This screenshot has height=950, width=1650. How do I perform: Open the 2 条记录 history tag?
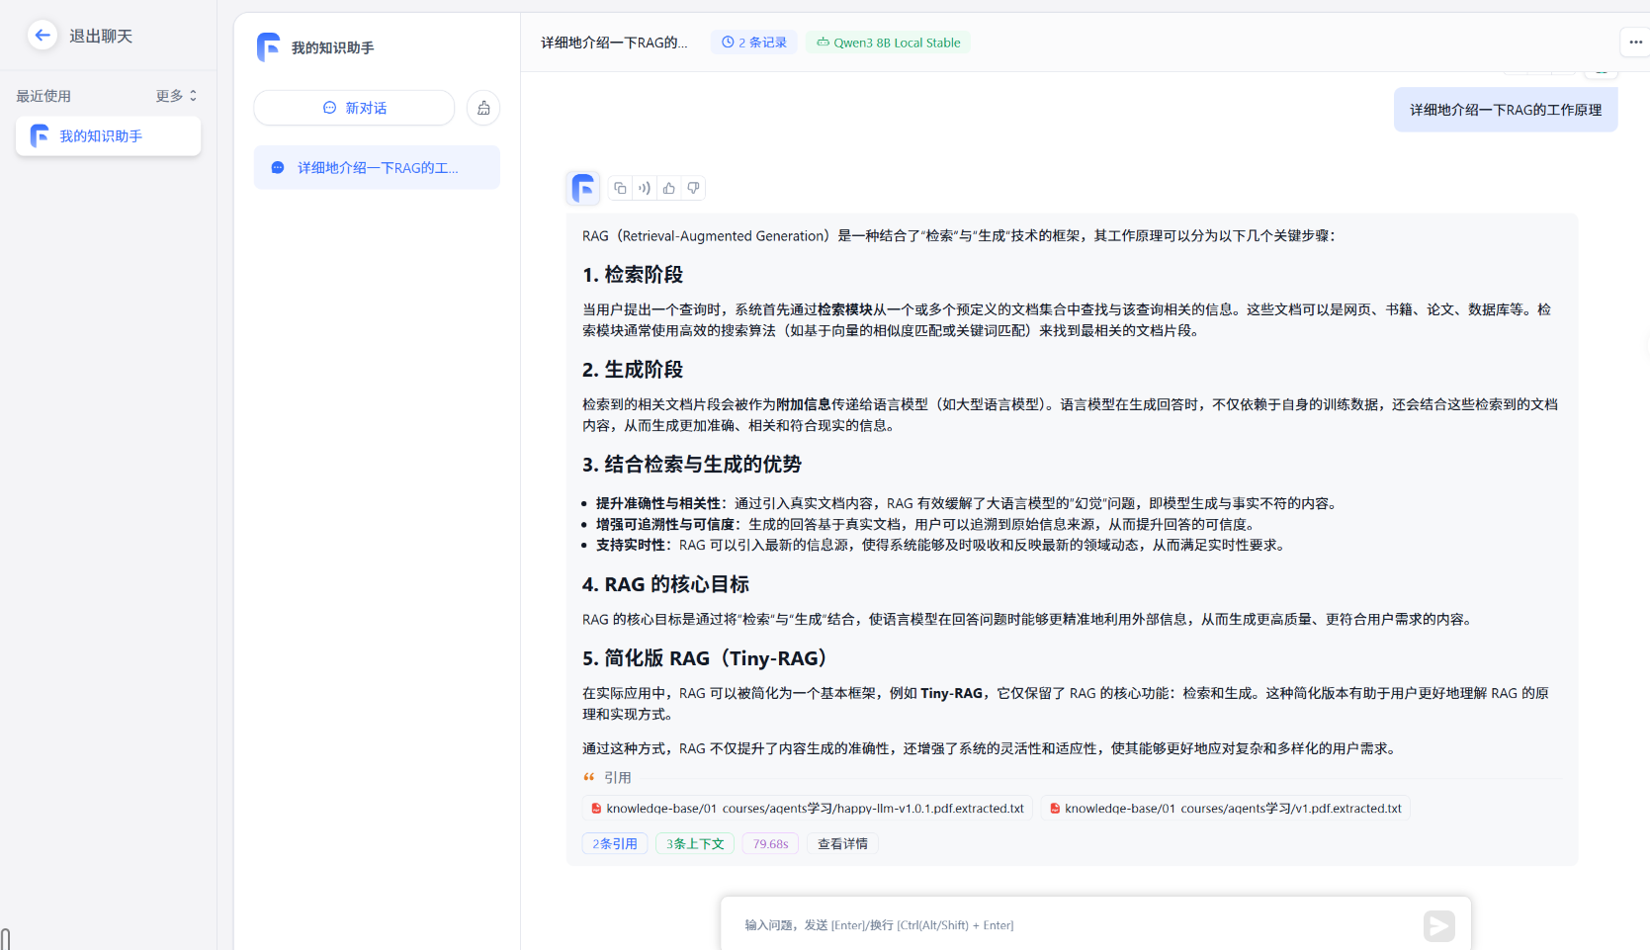(753, 43)
